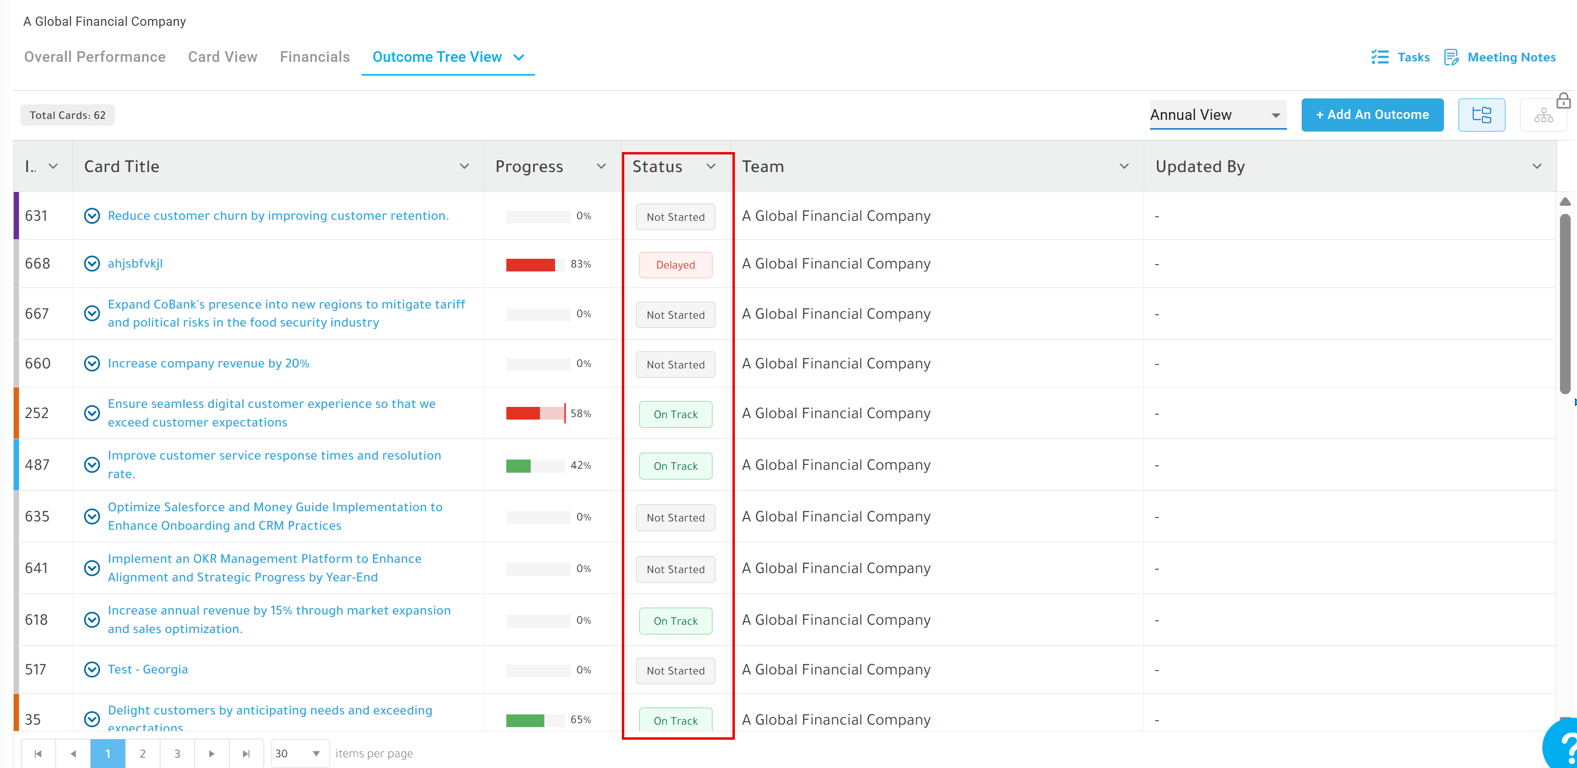
Task: Go to the next page arrow
Action: 212,753
